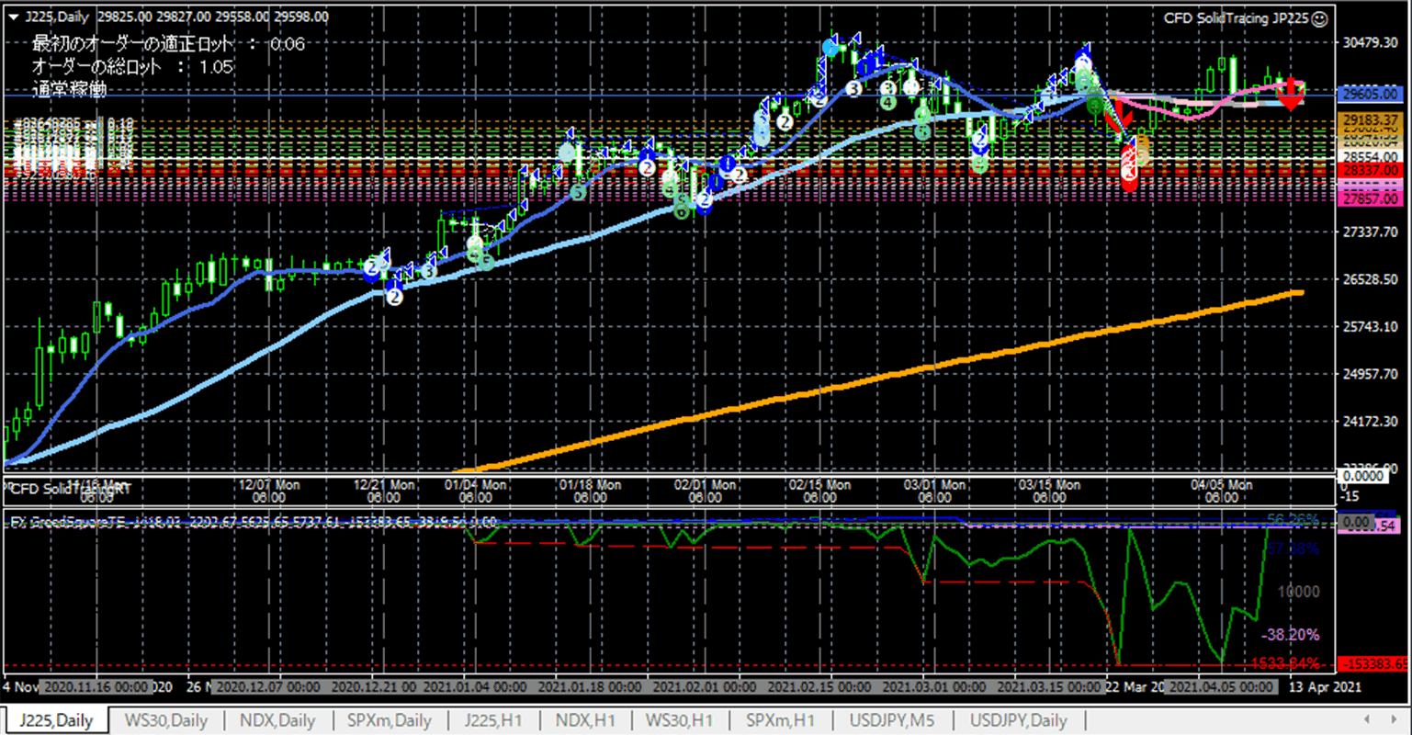Image resolution: width=1412 pixels, height=735 pixels.
Task: Click the 12/21 Mon date label
Action: 383,484
